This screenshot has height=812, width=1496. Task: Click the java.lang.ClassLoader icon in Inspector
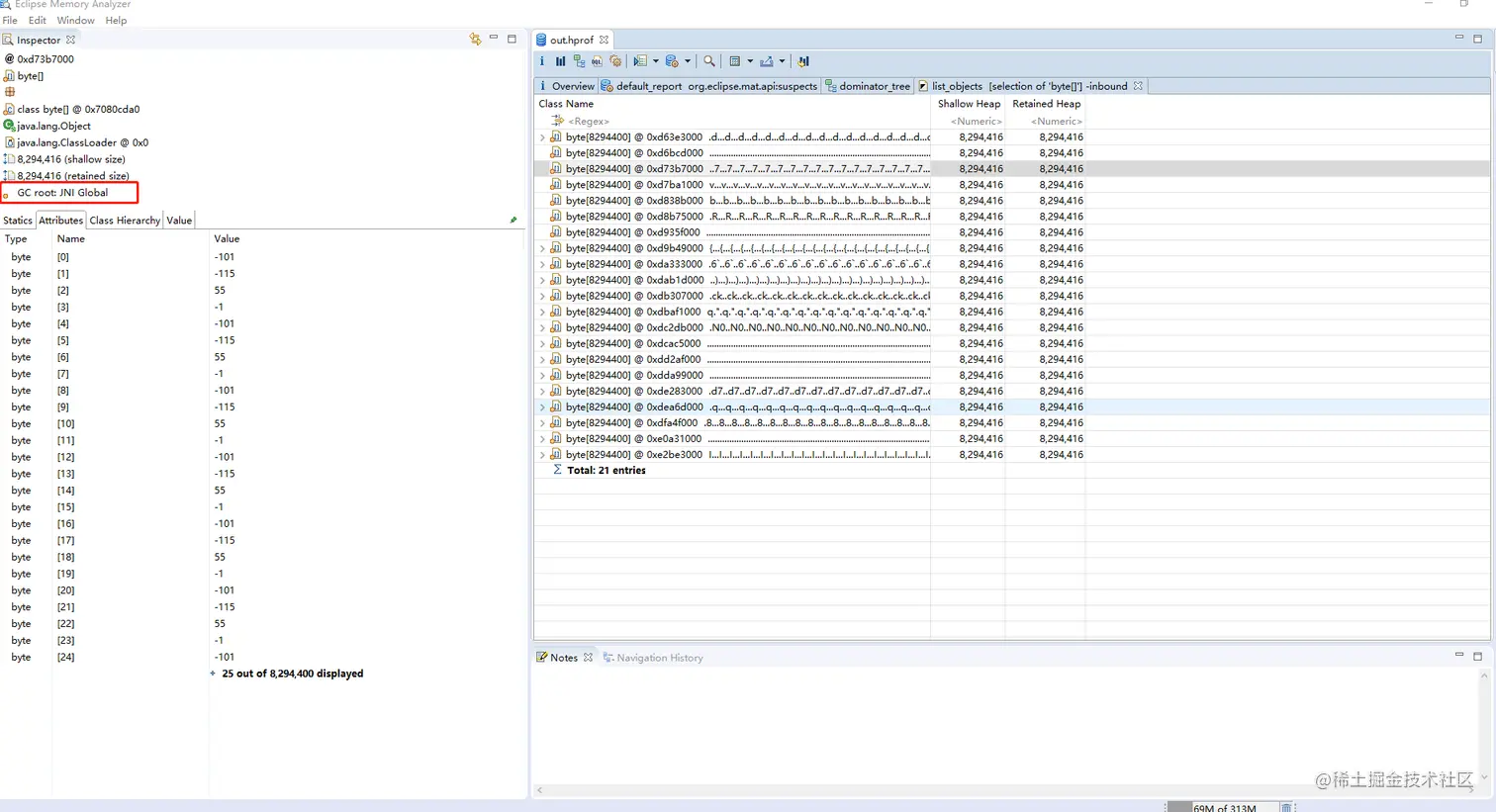tap(10, 142)
